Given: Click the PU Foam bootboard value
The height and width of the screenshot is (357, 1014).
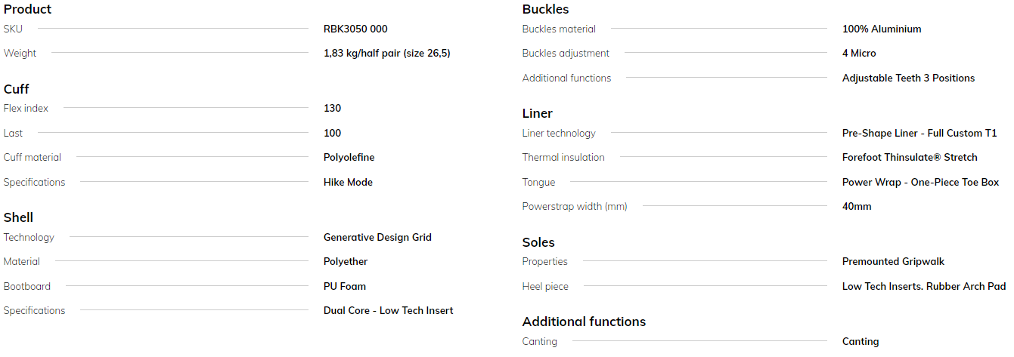Looking at the screenshot, I should tap(344, 286).
